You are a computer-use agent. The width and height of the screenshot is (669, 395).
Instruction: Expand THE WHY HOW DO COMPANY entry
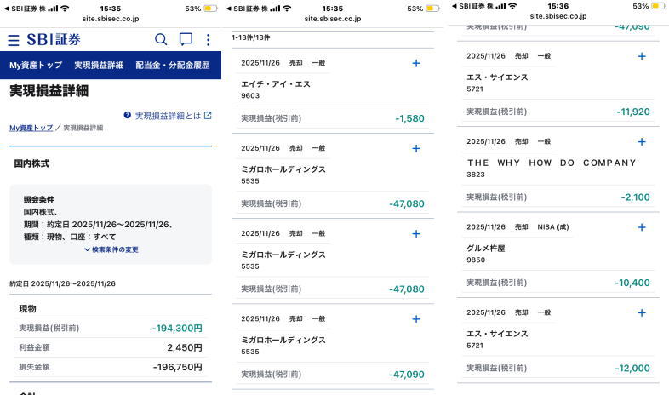[x=641, y=141]
